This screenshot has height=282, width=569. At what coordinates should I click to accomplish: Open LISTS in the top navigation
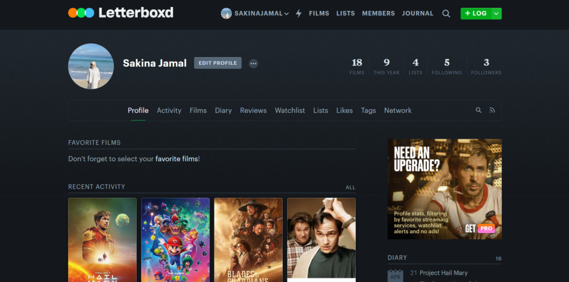pyautogui.click(x=346, y=13)
